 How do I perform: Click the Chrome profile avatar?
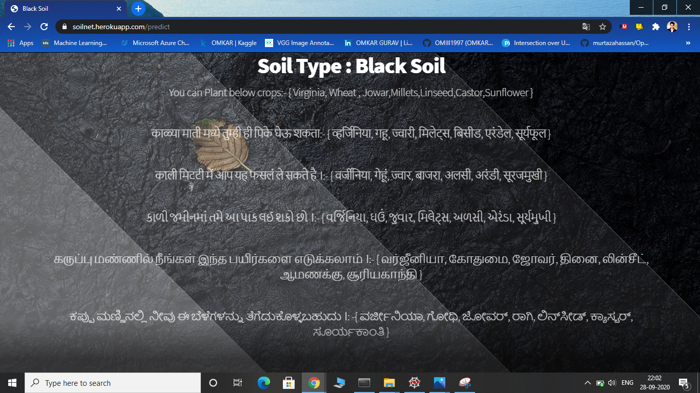coord(672,27)
